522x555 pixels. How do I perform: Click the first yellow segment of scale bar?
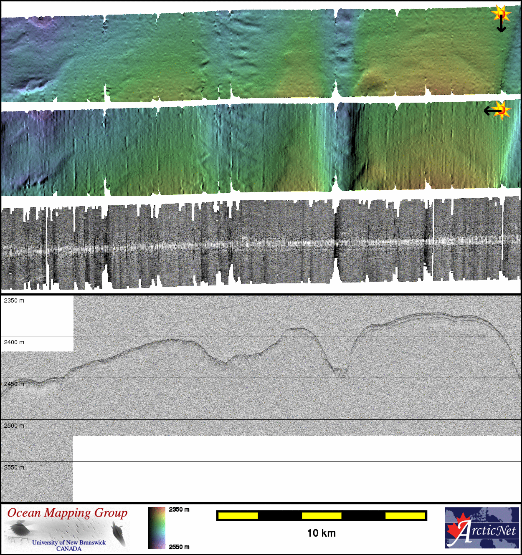[238, 516]
